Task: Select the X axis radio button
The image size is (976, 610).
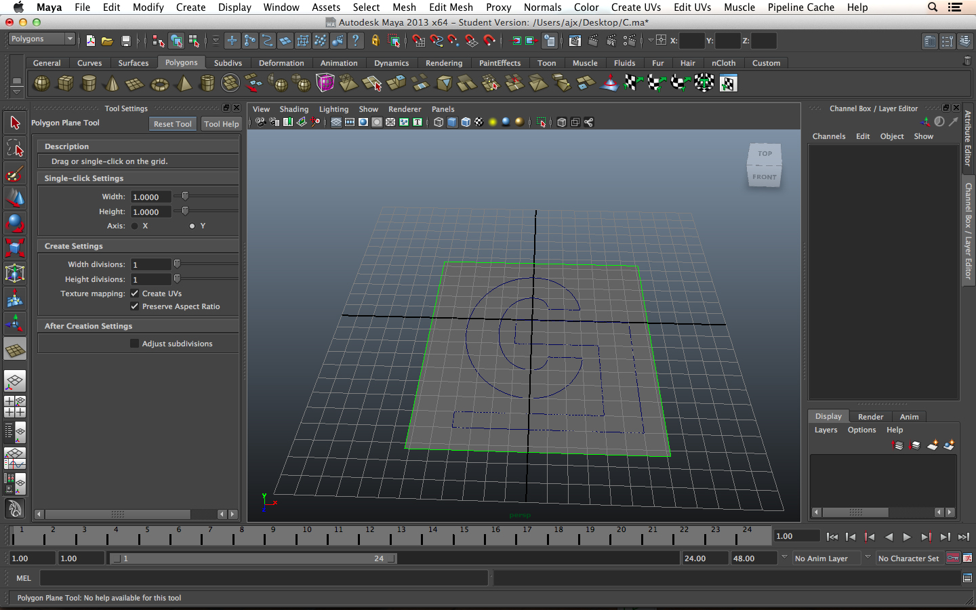Action: pos(135,226)
